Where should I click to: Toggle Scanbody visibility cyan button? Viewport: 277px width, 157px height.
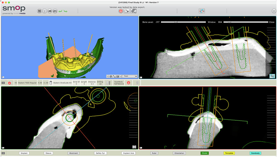[255, 153]
